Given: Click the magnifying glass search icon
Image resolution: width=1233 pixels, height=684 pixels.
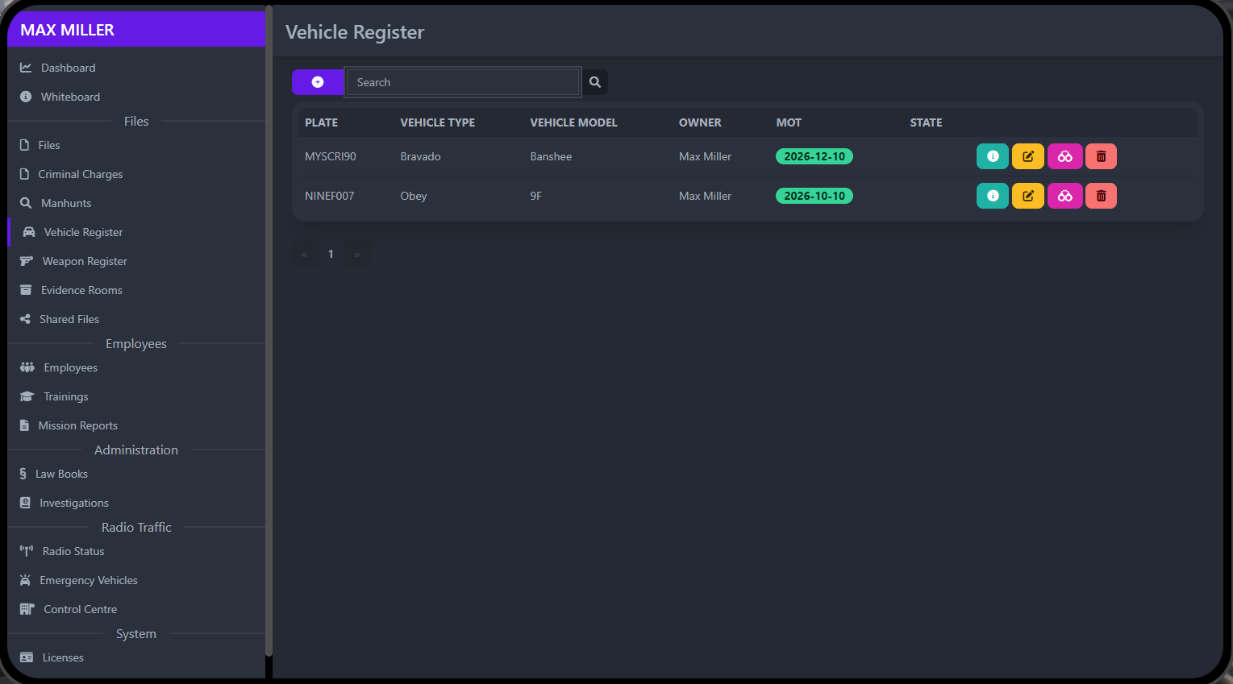Looking at the screenshot, I should (x=594, y=81).
